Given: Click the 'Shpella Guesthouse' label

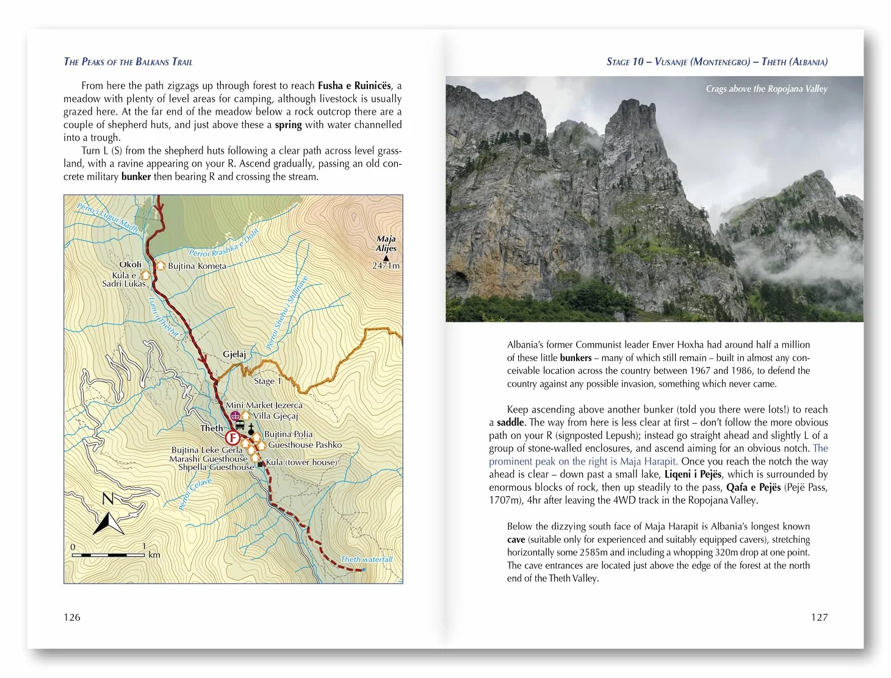Looking at the screenshot, I should (x=216, y=467).
